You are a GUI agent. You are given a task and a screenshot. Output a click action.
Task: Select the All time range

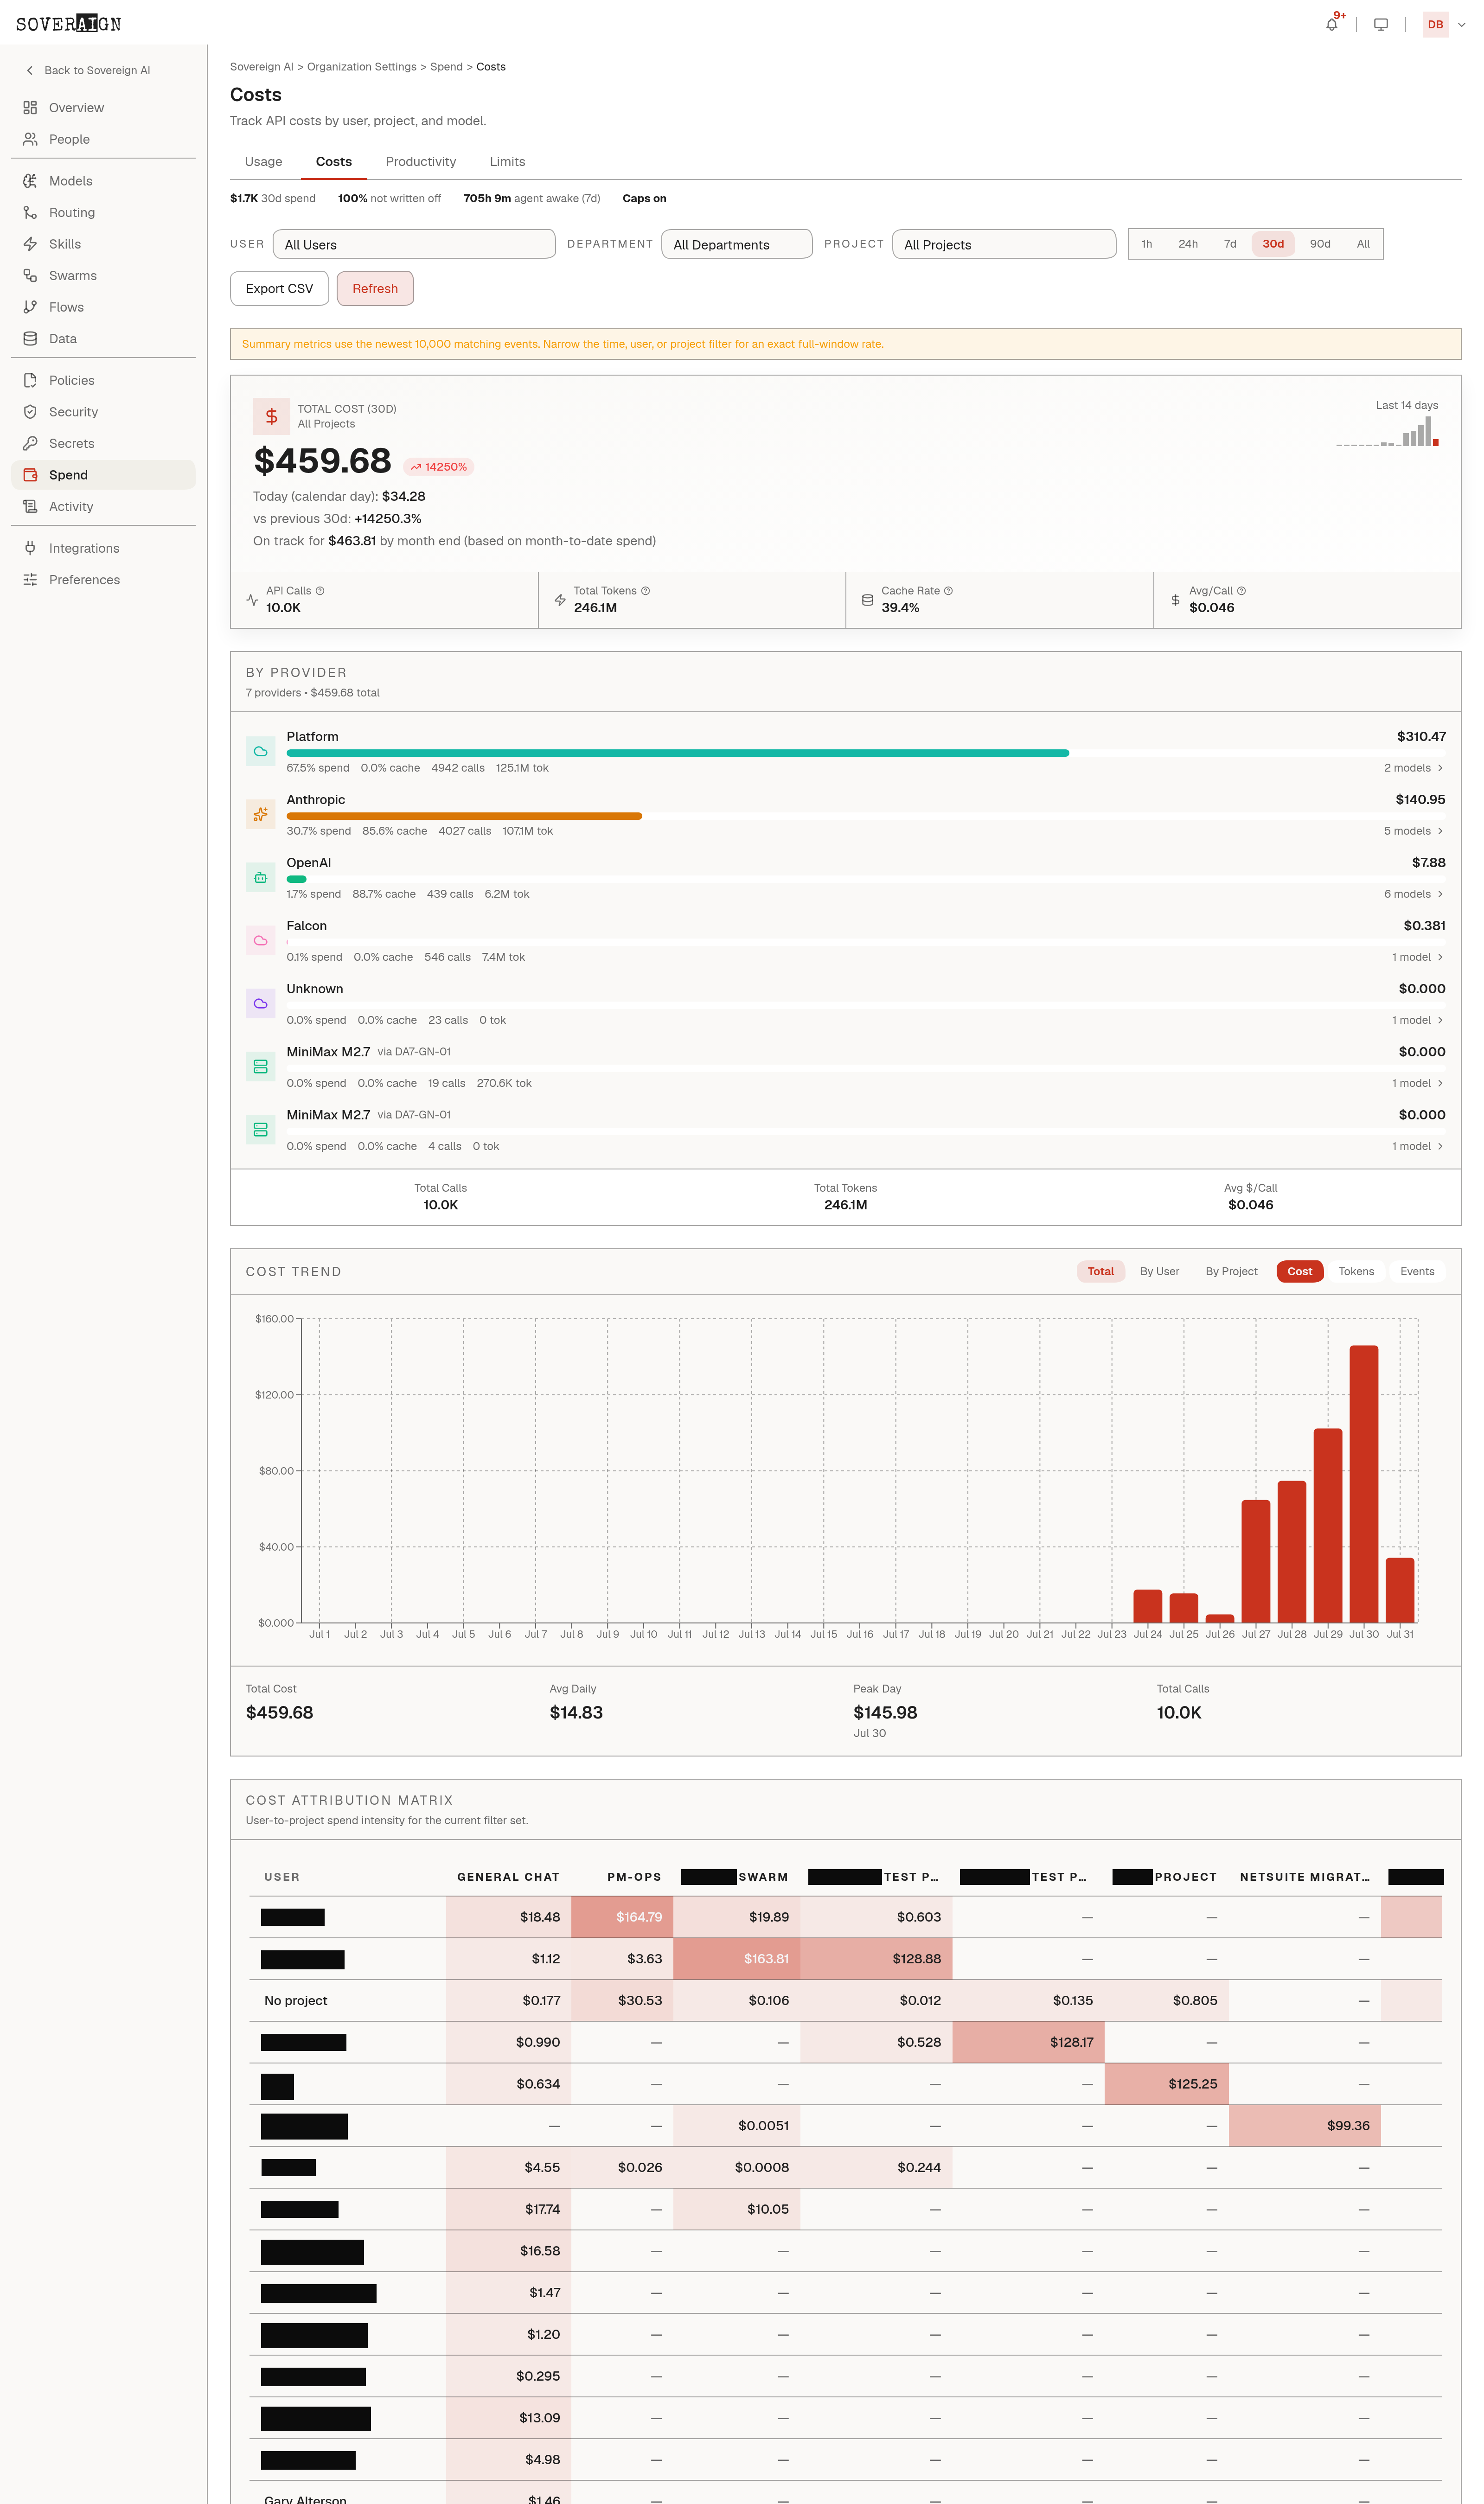[x=1363, y=244]
